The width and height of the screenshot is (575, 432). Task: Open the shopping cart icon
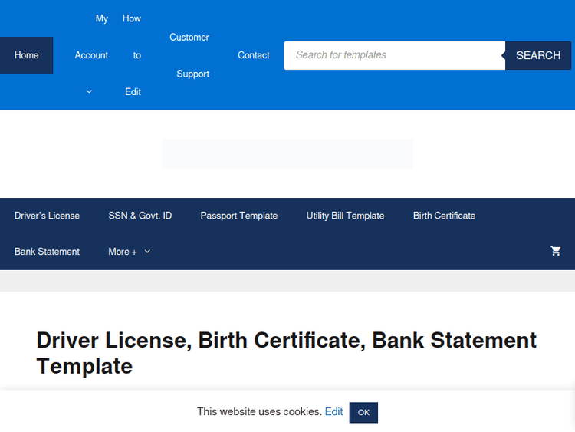tap(556, 251)
